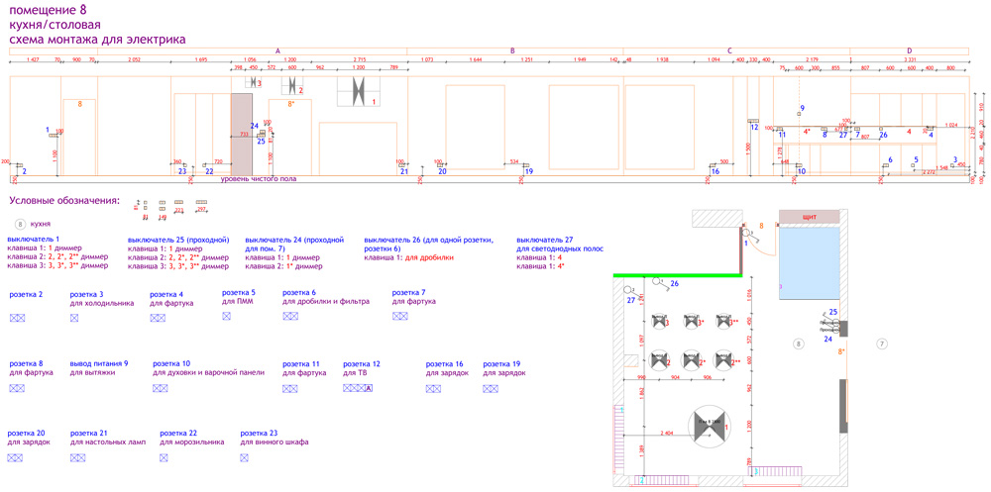Click the щит panel box on the plan

click(x=810, y=217)
